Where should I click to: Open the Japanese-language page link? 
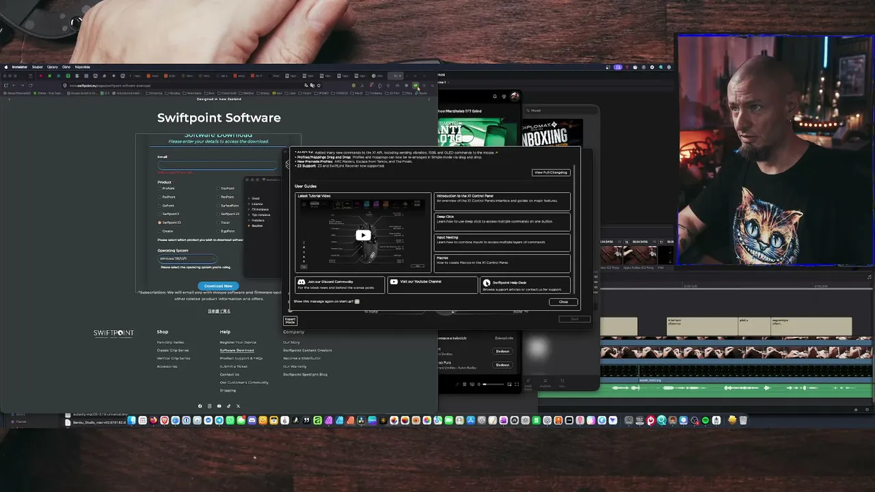[x=219, y=311]
